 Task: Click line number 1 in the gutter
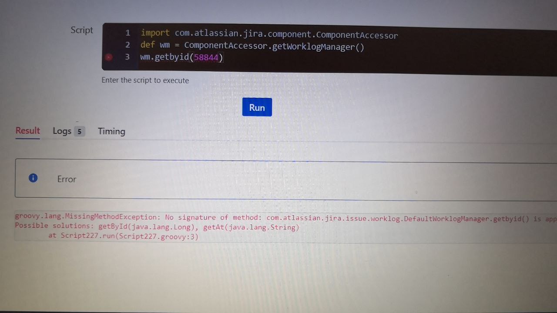click(128, 33)
